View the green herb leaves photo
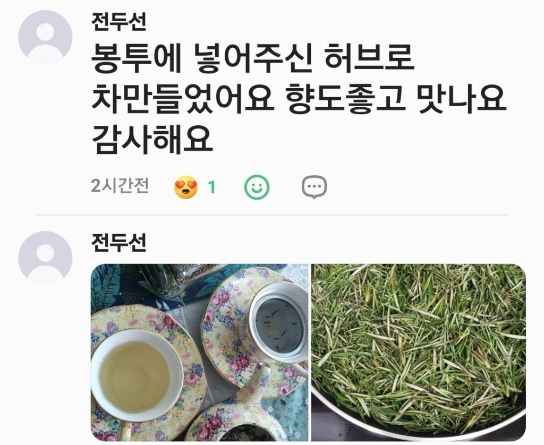Viewport: 544px width, 445px height. pos(419,353)
